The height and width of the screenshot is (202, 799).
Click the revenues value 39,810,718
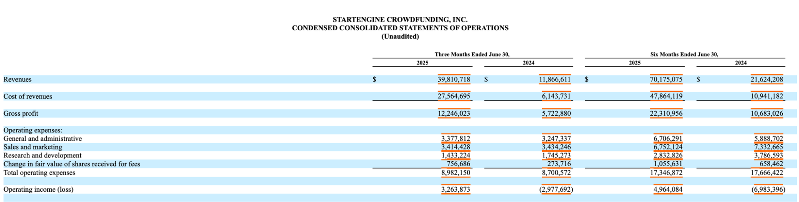[454, 79]
